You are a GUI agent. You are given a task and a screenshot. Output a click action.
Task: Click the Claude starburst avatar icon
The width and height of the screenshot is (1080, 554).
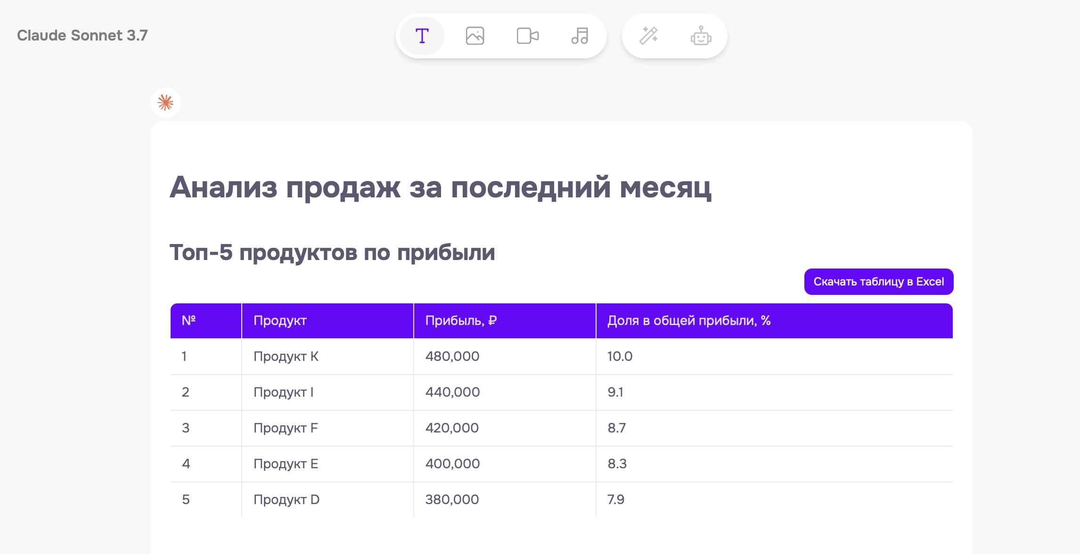point(165,103)
